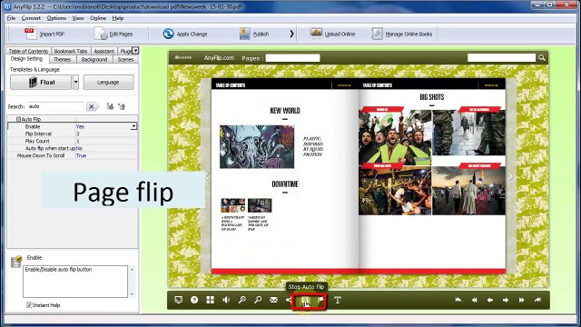Switch to the Scenes tab
The height and width of the screenshot is (327, 581).
coord(125,59)
